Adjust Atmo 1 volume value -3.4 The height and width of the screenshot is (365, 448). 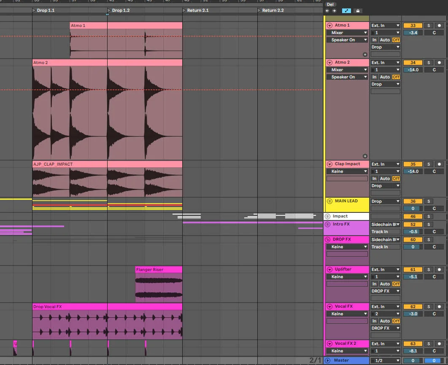413,33
